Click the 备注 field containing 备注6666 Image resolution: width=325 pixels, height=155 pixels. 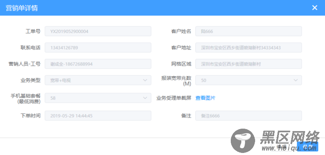[x=249, y=116]
